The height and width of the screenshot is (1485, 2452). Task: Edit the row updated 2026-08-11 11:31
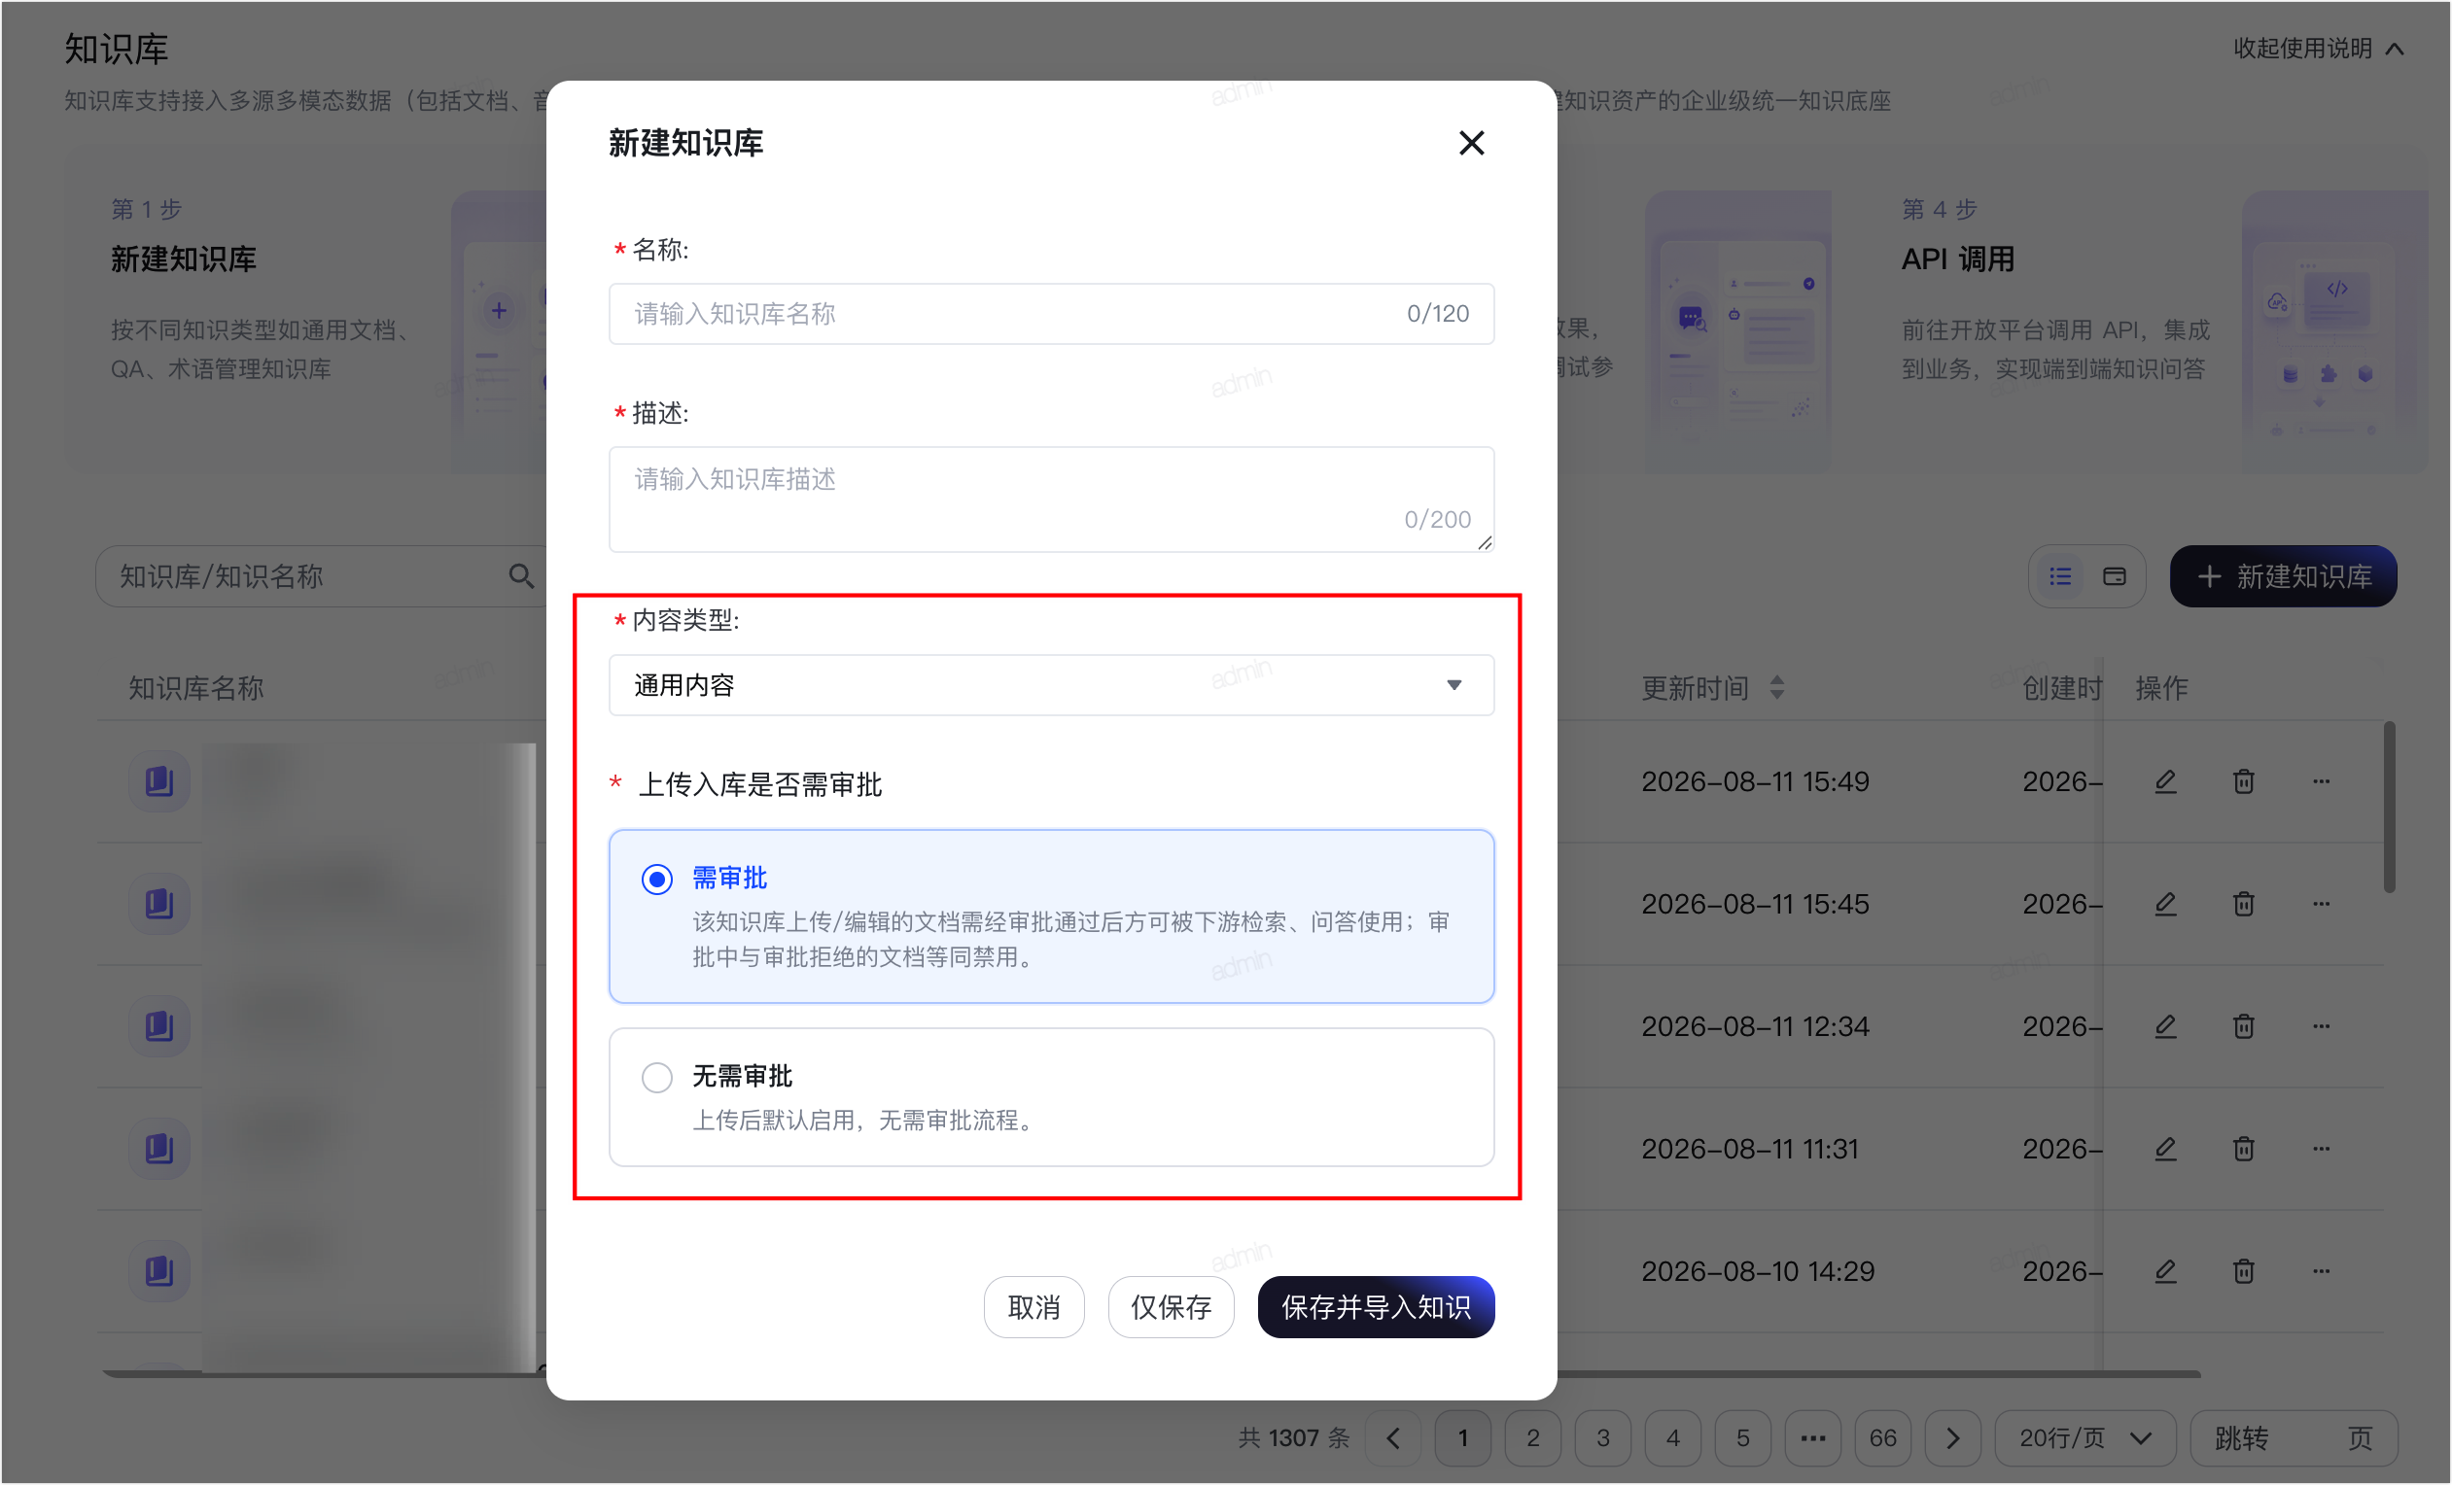[x=2165, y=1149]
